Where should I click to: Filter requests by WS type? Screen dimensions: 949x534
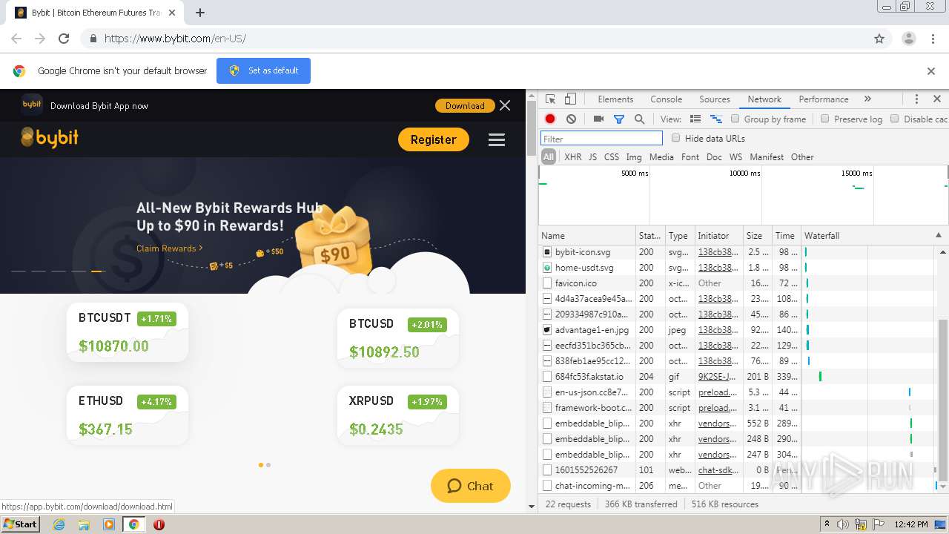735,157
